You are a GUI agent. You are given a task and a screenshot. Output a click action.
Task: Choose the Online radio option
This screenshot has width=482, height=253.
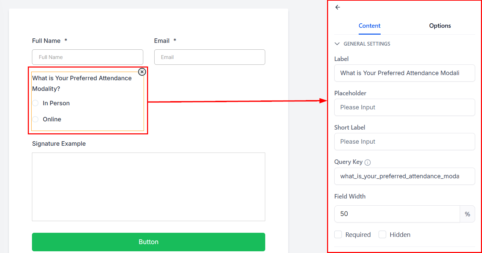click(x=35, y=119)
